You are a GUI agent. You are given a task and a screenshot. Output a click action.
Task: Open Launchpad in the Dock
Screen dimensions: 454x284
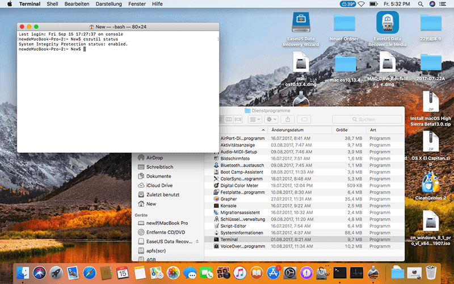click(56, 273)
